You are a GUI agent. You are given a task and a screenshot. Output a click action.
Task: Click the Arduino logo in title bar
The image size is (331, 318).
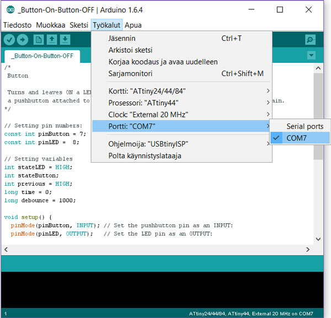10,10
